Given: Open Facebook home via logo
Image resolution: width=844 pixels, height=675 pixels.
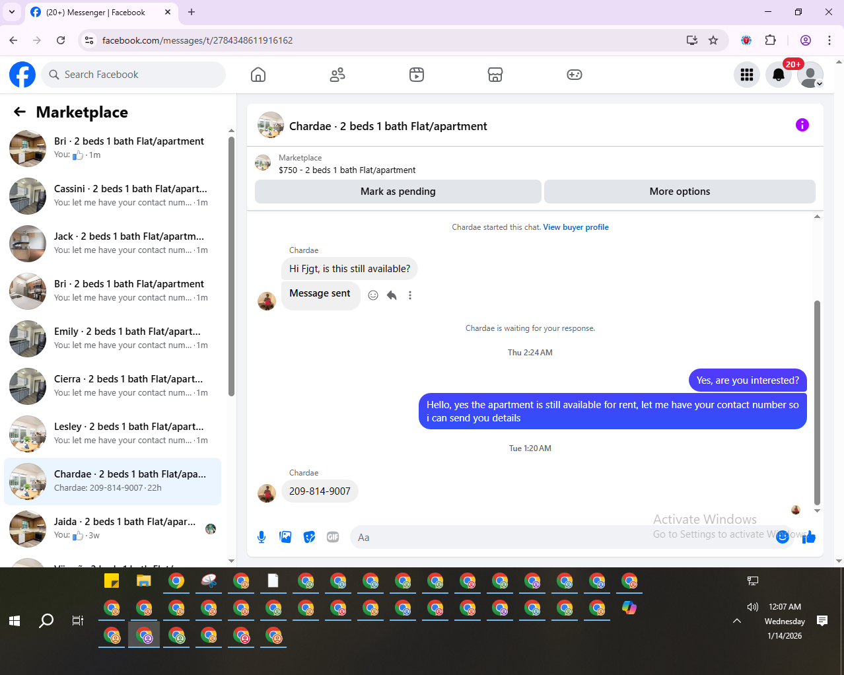Looking at the screenshot, I should [22, 75].
